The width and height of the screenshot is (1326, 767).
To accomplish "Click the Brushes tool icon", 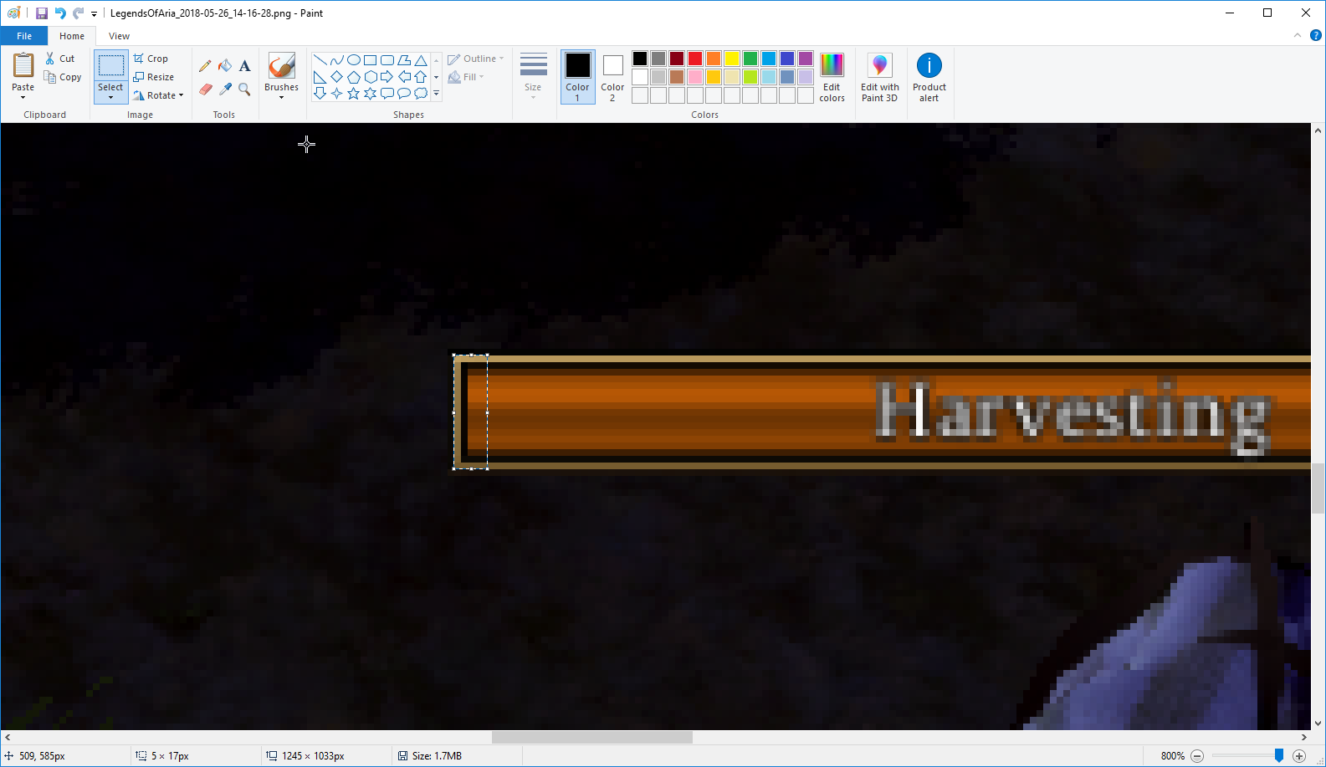I will click(x=281, y=66).
